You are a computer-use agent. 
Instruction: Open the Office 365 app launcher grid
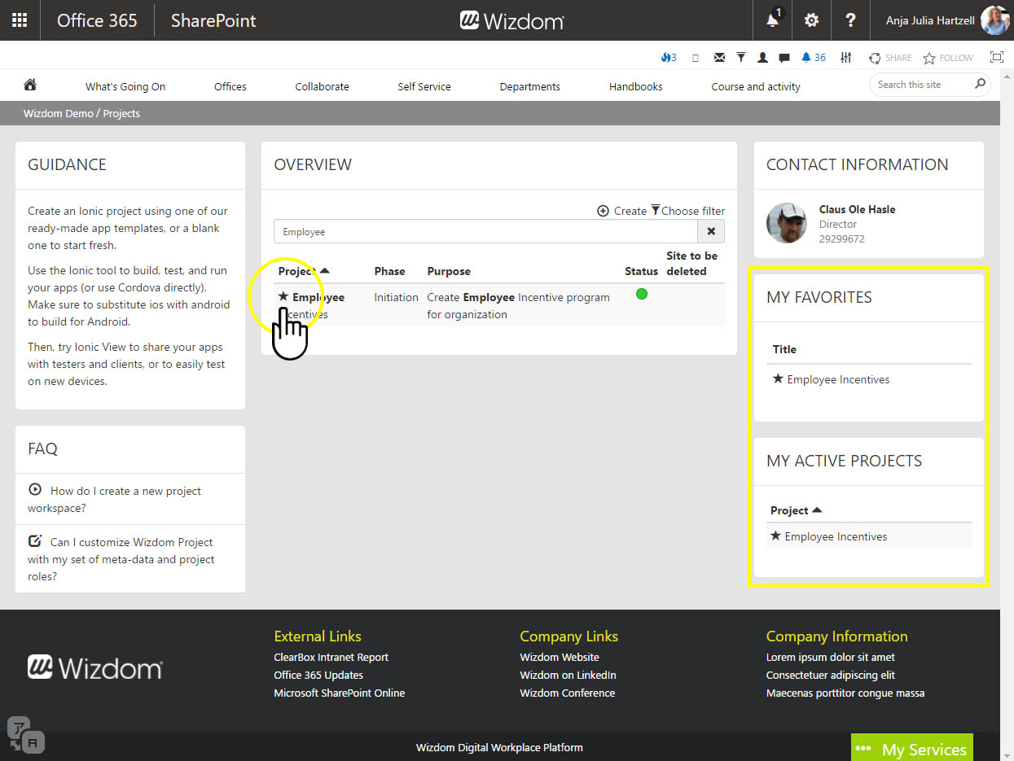[x=20, y=20]
